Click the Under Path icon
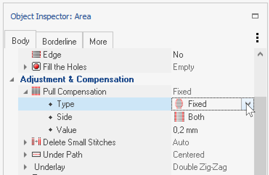269x175 pixels. 36,154
